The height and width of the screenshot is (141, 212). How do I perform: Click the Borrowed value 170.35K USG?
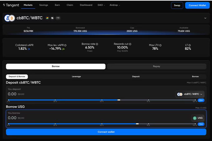80,31
